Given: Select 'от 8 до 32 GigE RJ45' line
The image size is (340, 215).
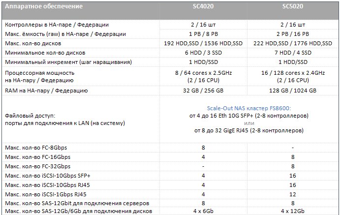Looking at the screenshot, I should coord(249,130).
